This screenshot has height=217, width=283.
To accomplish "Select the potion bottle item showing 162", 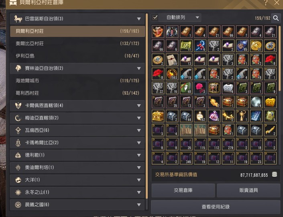I will point(200,116).
